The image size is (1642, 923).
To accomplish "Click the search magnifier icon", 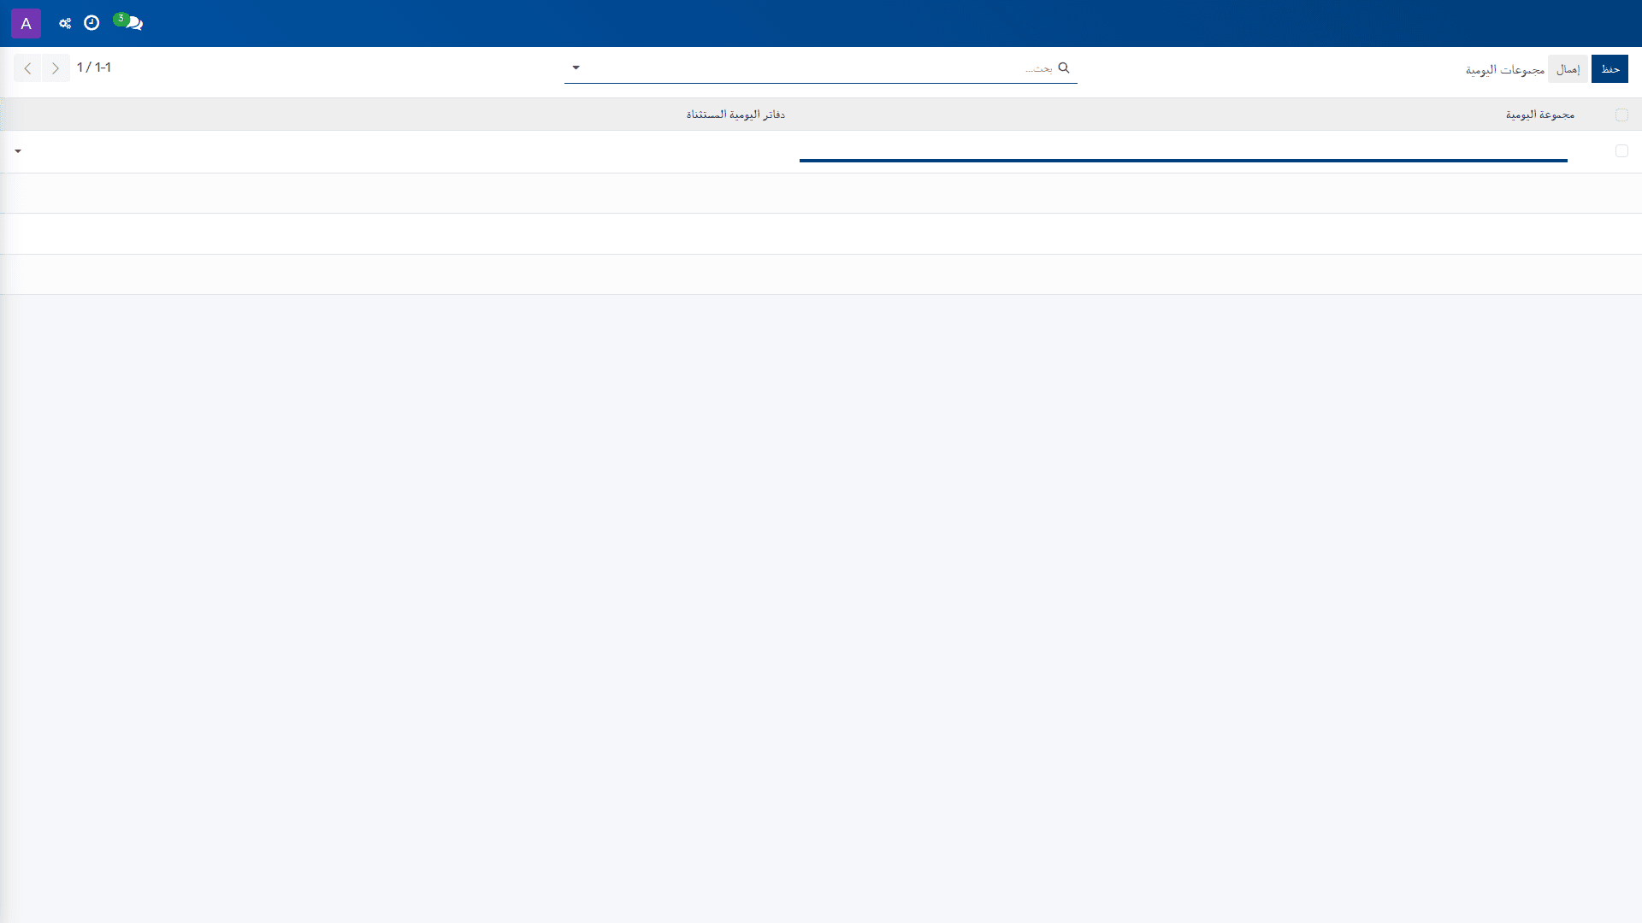I will click(x=1064, y=68).
